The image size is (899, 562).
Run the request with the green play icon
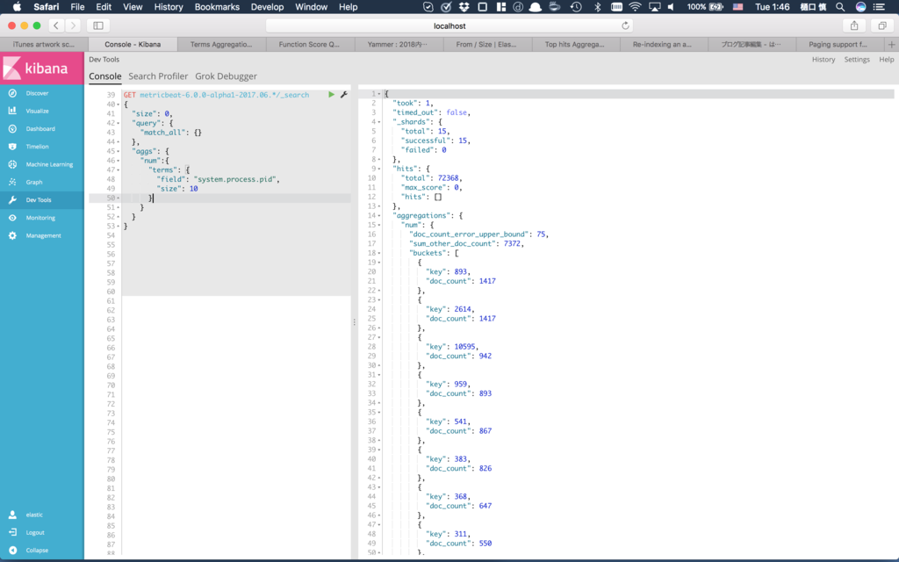[x=331, y=95]
